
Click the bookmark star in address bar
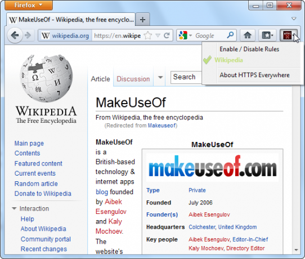coord(148,35)
